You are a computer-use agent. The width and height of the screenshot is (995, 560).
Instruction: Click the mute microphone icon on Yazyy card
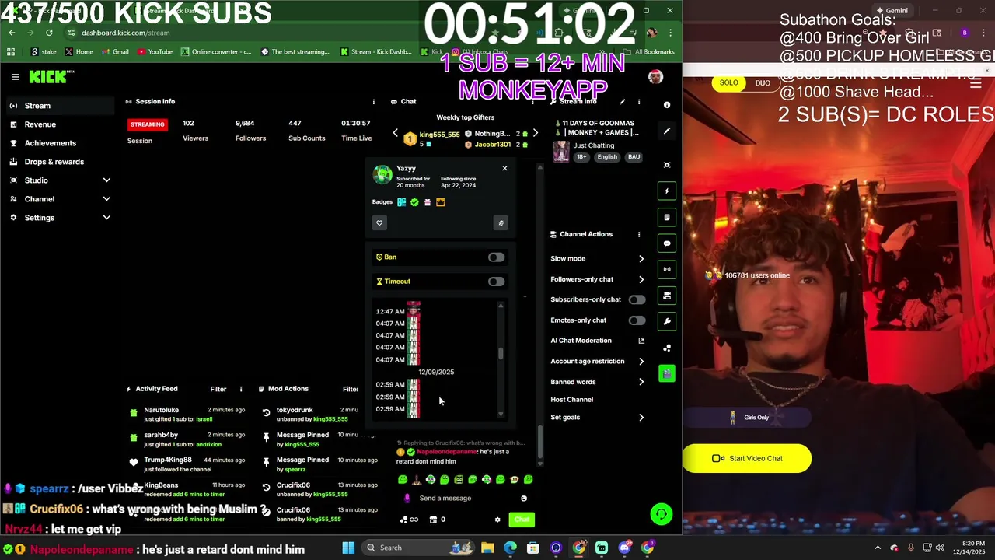point(501,223)
